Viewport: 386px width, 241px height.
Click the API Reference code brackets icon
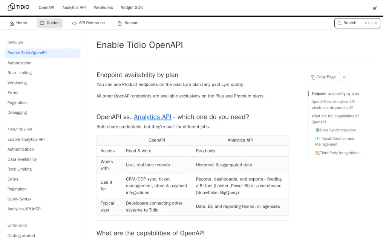click(x=74, y=23)
